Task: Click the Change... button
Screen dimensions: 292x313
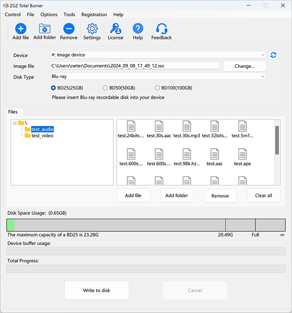Action: (244, 66)
